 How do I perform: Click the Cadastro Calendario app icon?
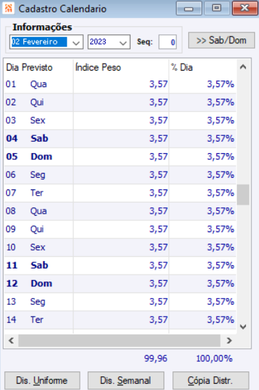(x=8, y=8)
